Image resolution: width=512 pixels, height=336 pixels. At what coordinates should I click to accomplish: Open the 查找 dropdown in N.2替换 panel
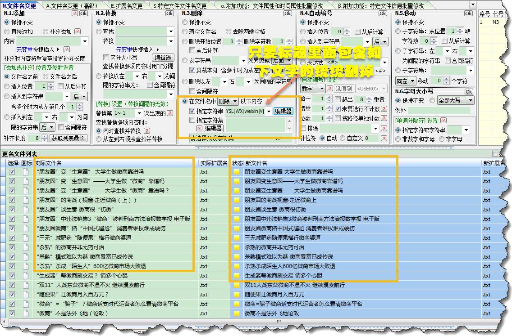171,31
